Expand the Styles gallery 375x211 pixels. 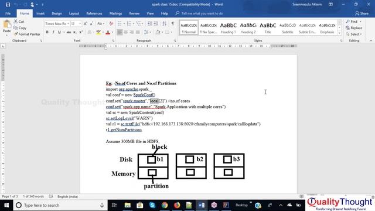339,33
